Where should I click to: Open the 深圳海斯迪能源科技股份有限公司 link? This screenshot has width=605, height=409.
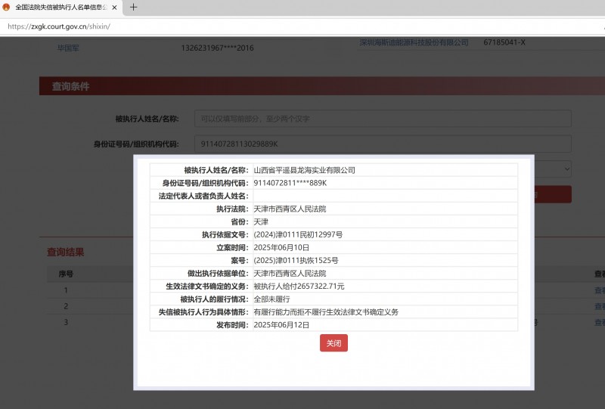(413, 42)
